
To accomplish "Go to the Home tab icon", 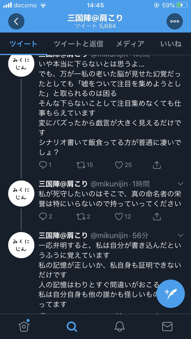I will (24, 326).
